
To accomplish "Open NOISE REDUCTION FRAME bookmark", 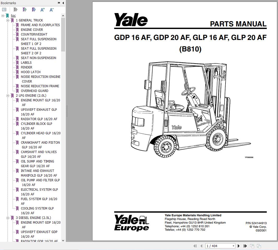I will [x=40, y=86].
